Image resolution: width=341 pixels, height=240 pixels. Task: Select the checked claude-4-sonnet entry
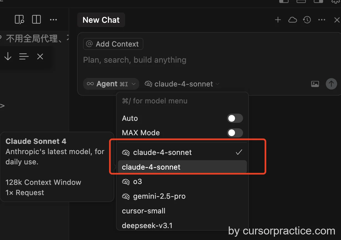182,152
